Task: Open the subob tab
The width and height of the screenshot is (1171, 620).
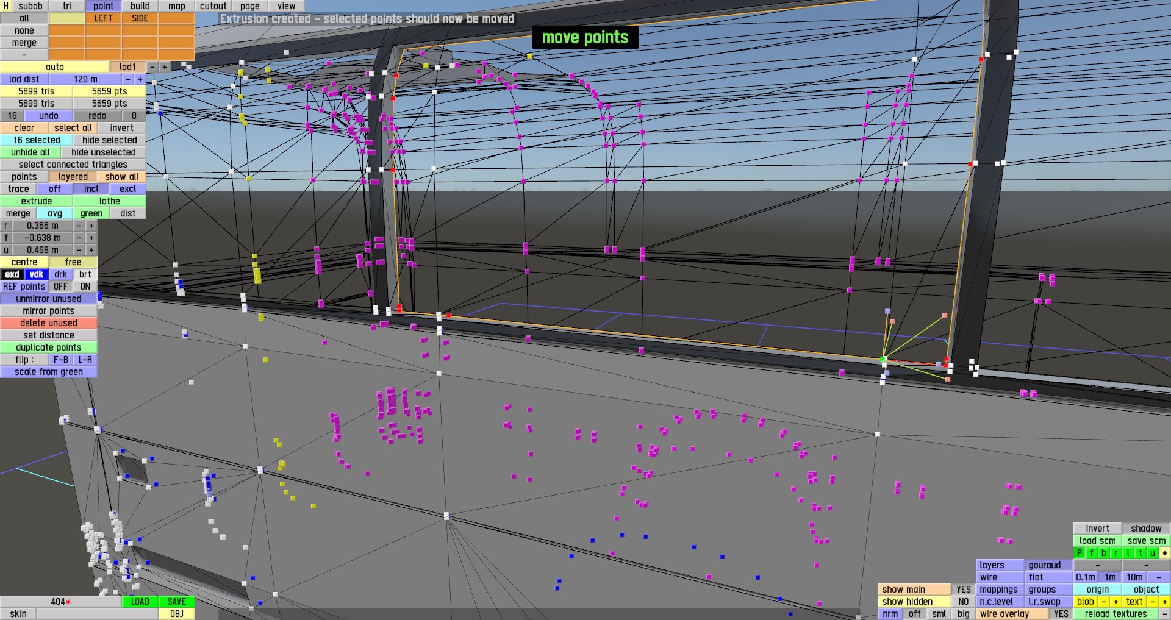Action: pos(30,6)
